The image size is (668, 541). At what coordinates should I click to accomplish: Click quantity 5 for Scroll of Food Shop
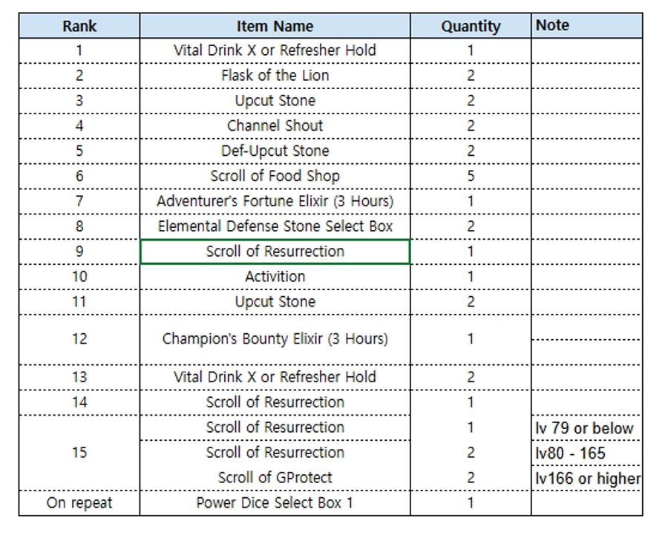471,177
